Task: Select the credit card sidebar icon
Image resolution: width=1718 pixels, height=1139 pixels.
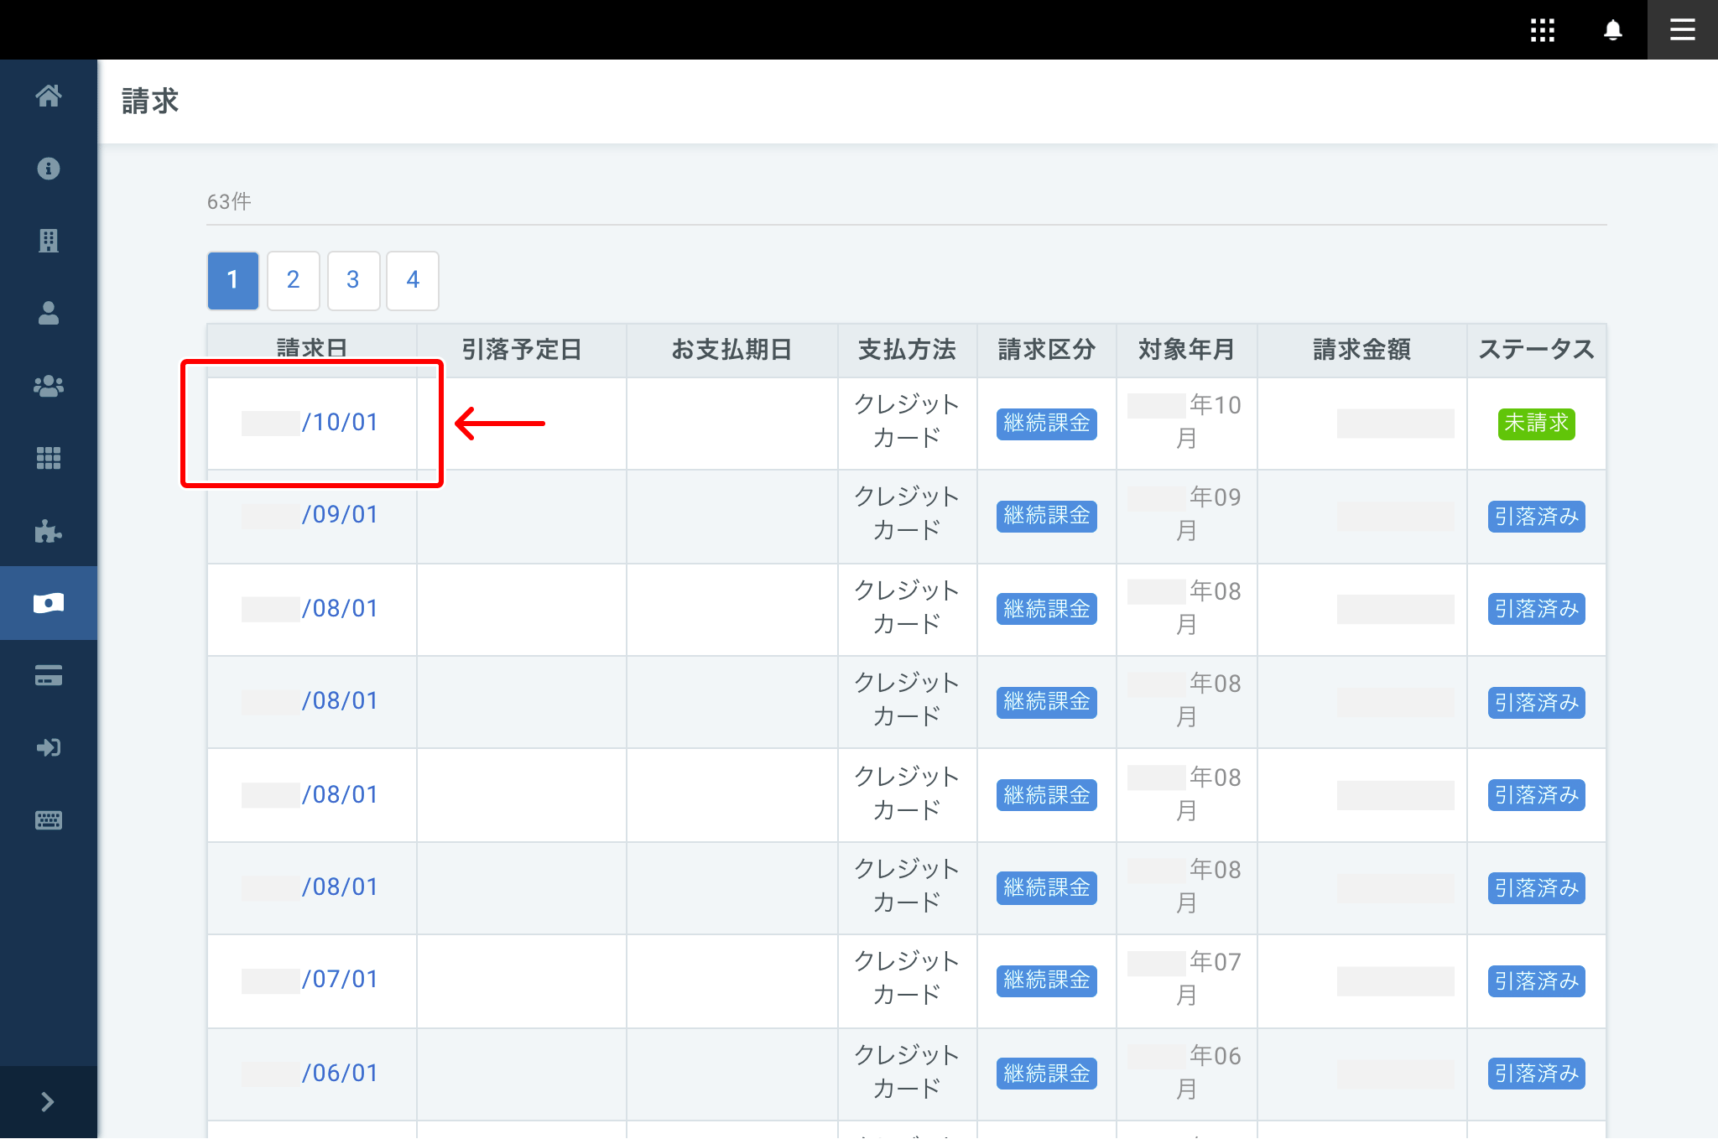Action: [x=49, y=675]
